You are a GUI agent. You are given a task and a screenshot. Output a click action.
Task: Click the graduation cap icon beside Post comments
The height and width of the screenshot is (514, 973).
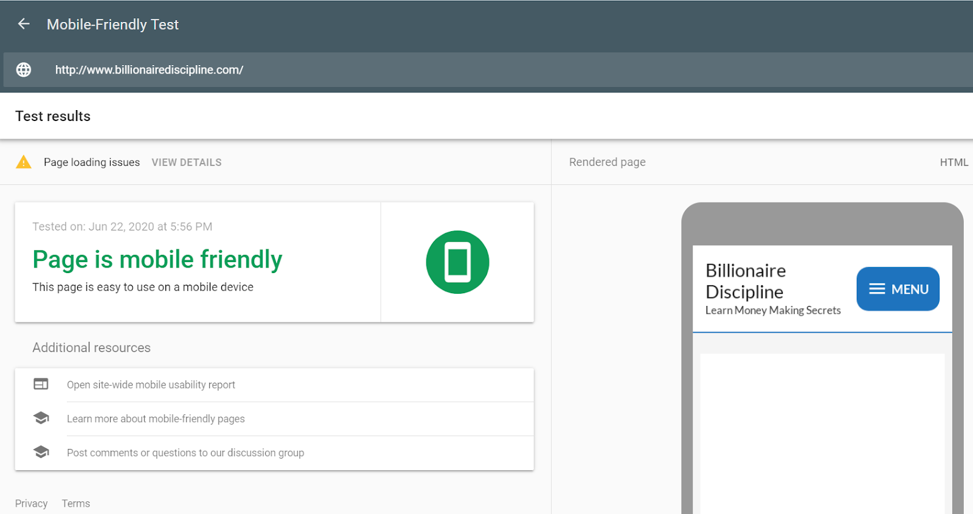[x=41, y=452]
